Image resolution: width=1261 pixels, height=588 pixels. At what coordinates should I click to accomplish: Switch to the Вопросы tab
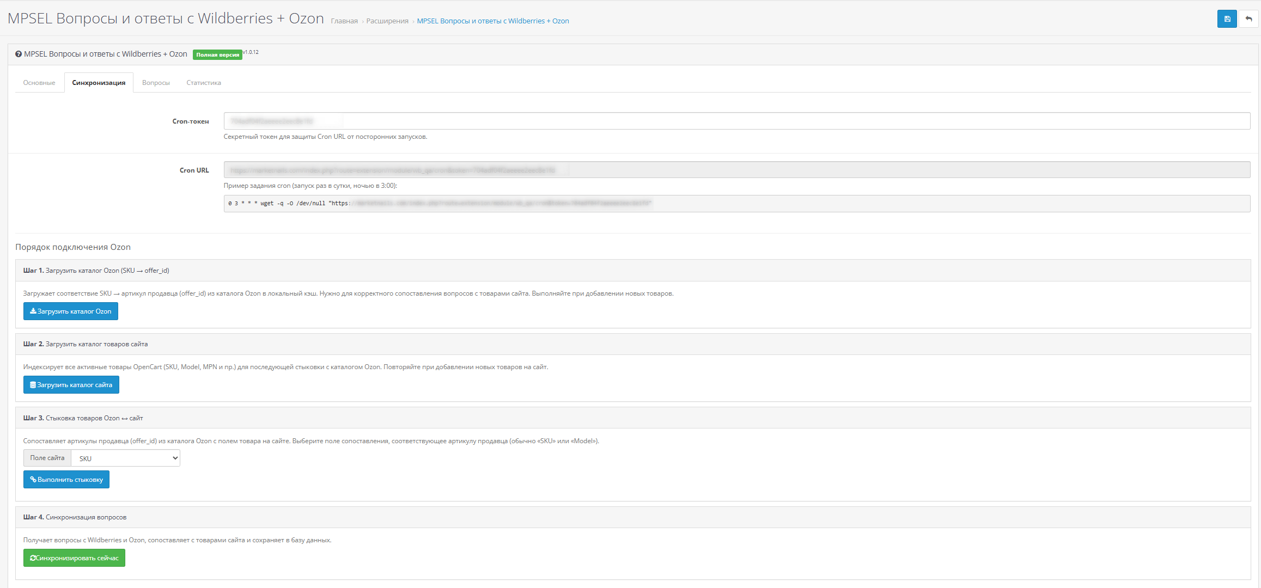(x=156, y=83)
